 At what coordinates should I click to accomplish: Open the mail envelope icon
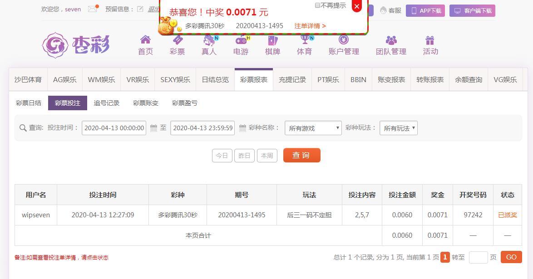[93, 9]
